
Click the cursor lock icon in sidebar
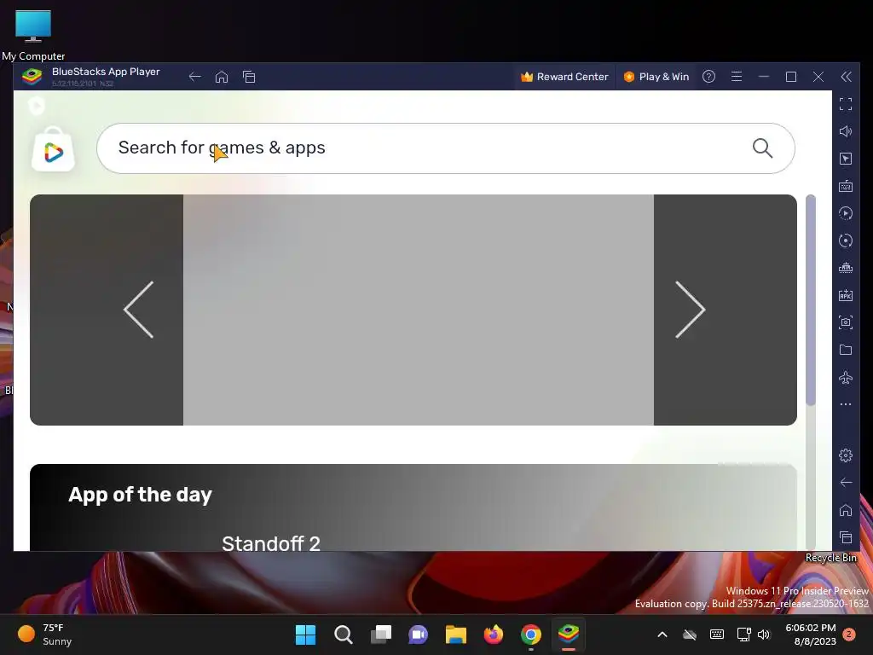pyautogui.click(x=846, y=159)
